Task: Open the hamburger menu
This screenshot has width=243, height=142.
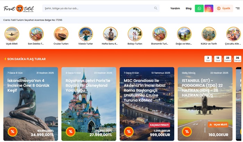Action: coord(237,8)
